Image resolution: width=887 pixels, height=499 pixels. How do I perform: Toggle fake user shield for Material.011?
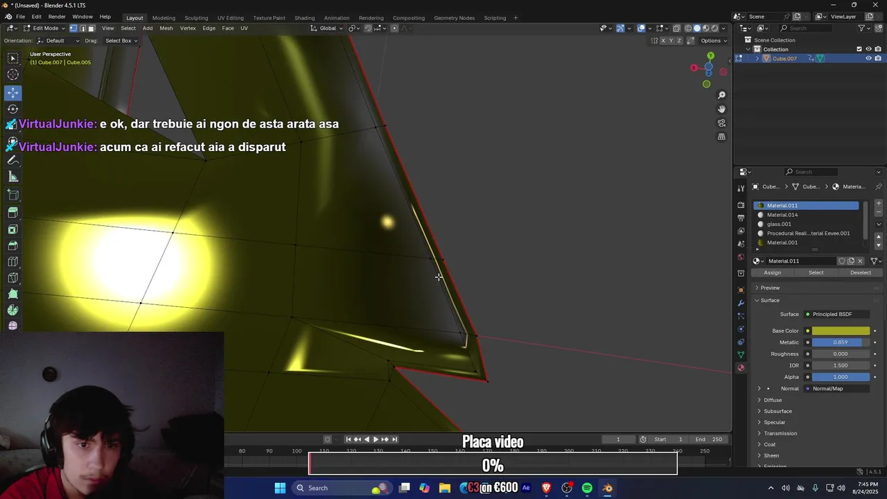pos(841,261)
